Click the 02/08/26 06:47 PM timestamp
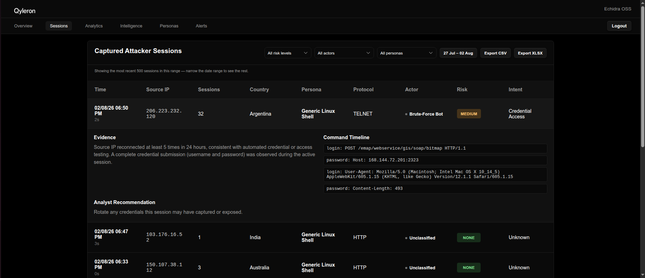Screen dimensions: 645x278 tap(111, 234)
